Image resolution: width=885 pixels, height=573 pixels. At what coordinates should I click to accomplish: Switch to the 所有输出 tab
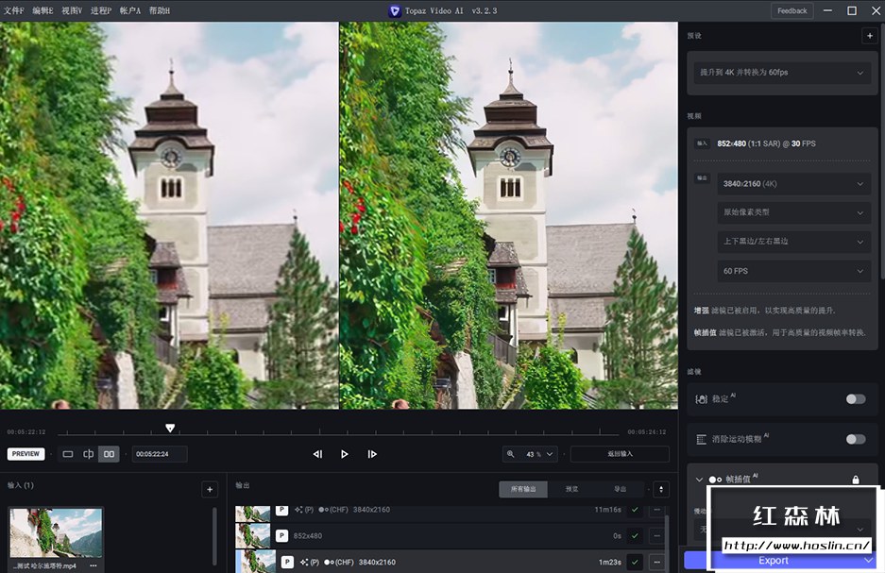[x=522, y=489]
